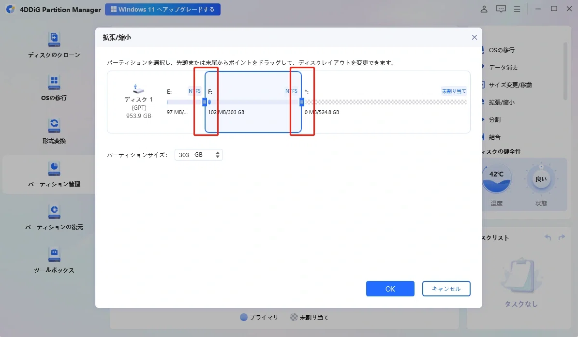
Task: Select 'データ消去' in right panel
Action: (503, 67)
